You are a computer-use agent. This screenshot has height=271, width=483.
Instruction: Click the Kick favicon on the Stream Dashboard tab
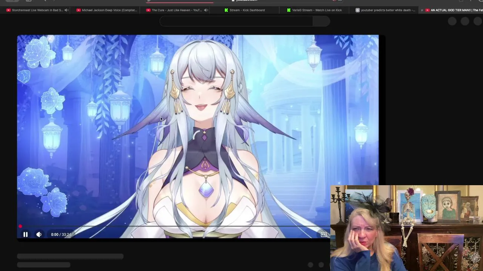click(x=226, y=10)
